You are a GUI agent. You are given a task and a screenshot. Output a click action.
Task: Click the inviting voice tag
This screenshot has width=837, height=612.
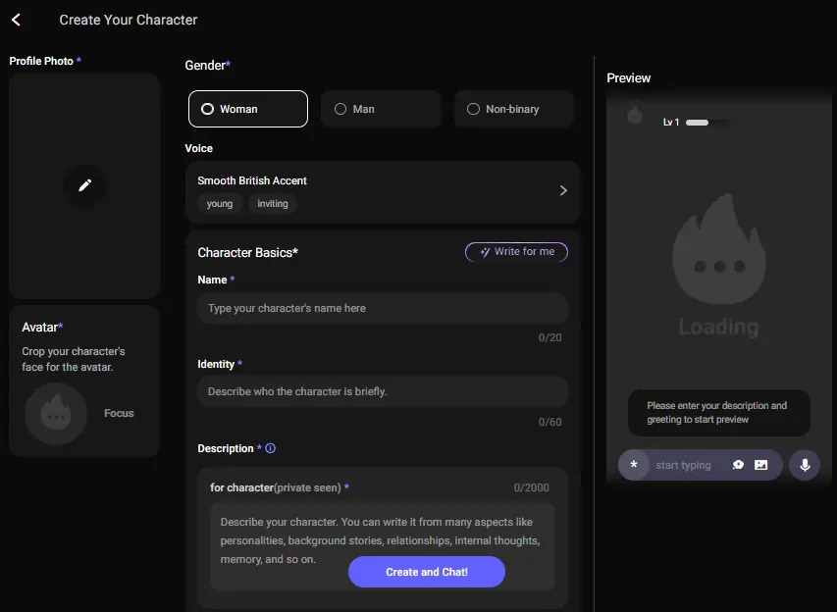pos(273,203)
